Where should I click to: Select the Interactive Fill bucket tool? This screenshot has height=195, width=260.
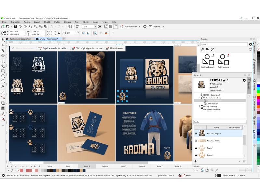(3, 119)
